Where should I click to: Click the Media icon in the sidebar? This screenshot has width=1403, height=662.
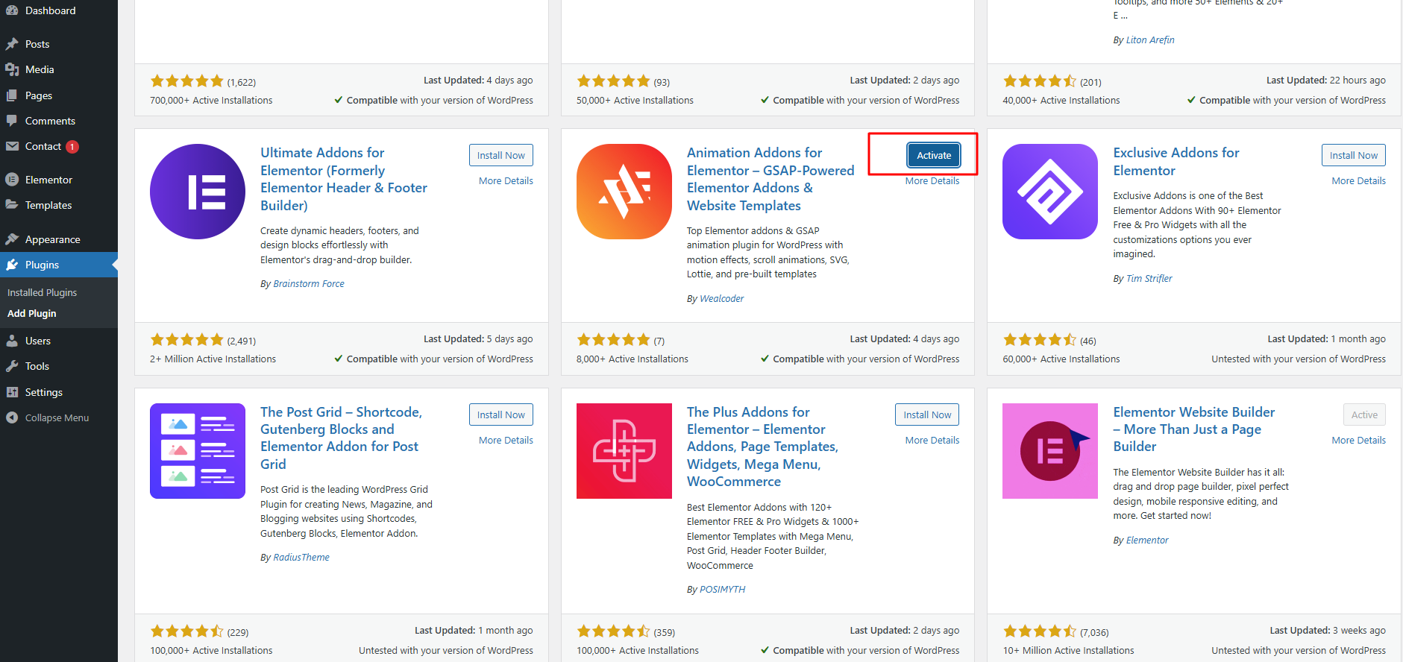click(12, 69)
